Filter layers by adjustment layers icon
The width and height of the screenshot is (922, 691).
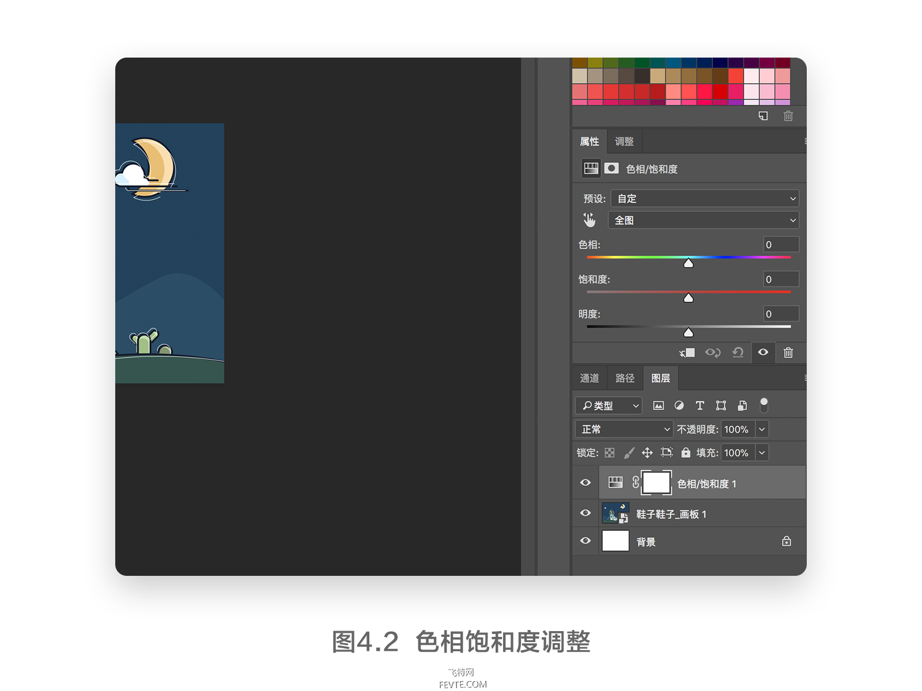(x=679, y=405)
